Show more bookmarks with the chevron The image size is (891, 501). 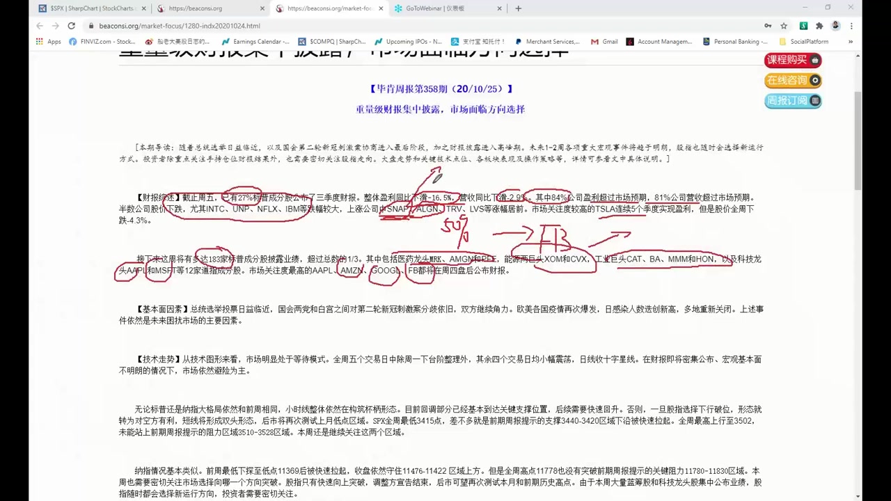[850, 42]
